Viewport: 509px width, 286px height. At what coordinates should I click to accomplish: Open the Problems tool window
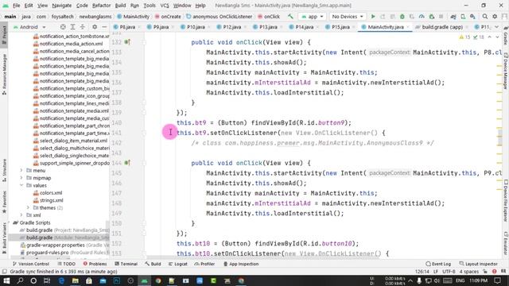pos(95,264)
